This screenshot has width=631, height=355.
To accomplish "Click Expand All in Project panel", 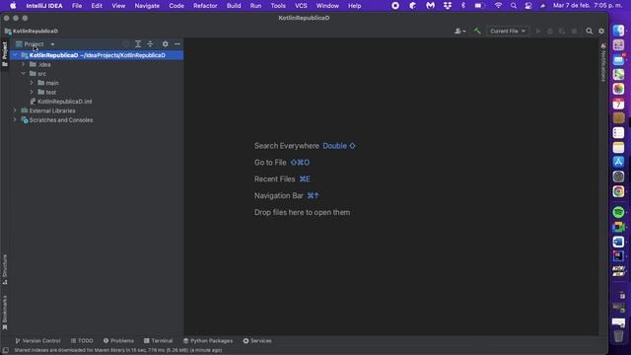I will pos(138,43).
